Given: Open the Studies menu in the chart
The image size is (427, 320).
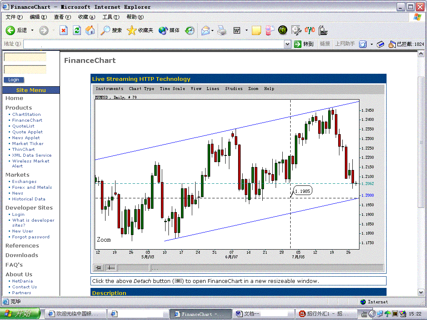Looking at the screenshot, I should 234,88.
